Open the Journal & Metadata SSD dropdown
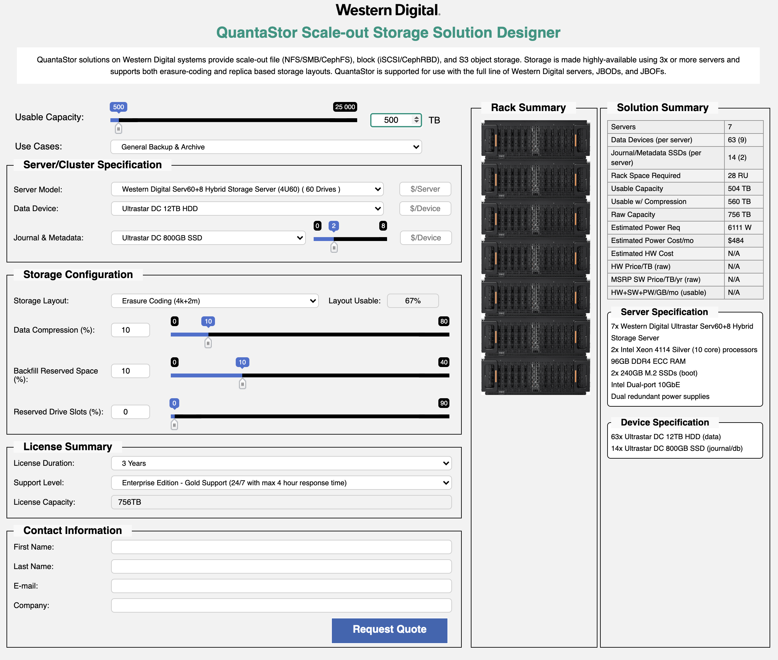Viewport: 778px width, 660px height. [208, 237]
